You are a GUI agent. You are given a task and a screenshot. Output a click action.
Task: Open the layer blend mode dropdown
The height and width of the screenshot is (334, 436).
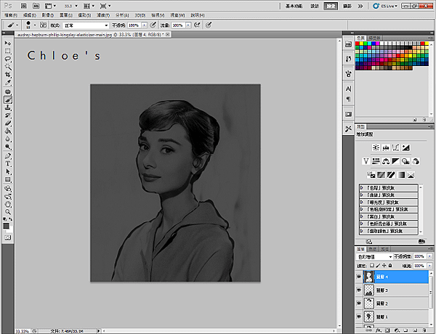pyautogui.click(x=374, y=257)
